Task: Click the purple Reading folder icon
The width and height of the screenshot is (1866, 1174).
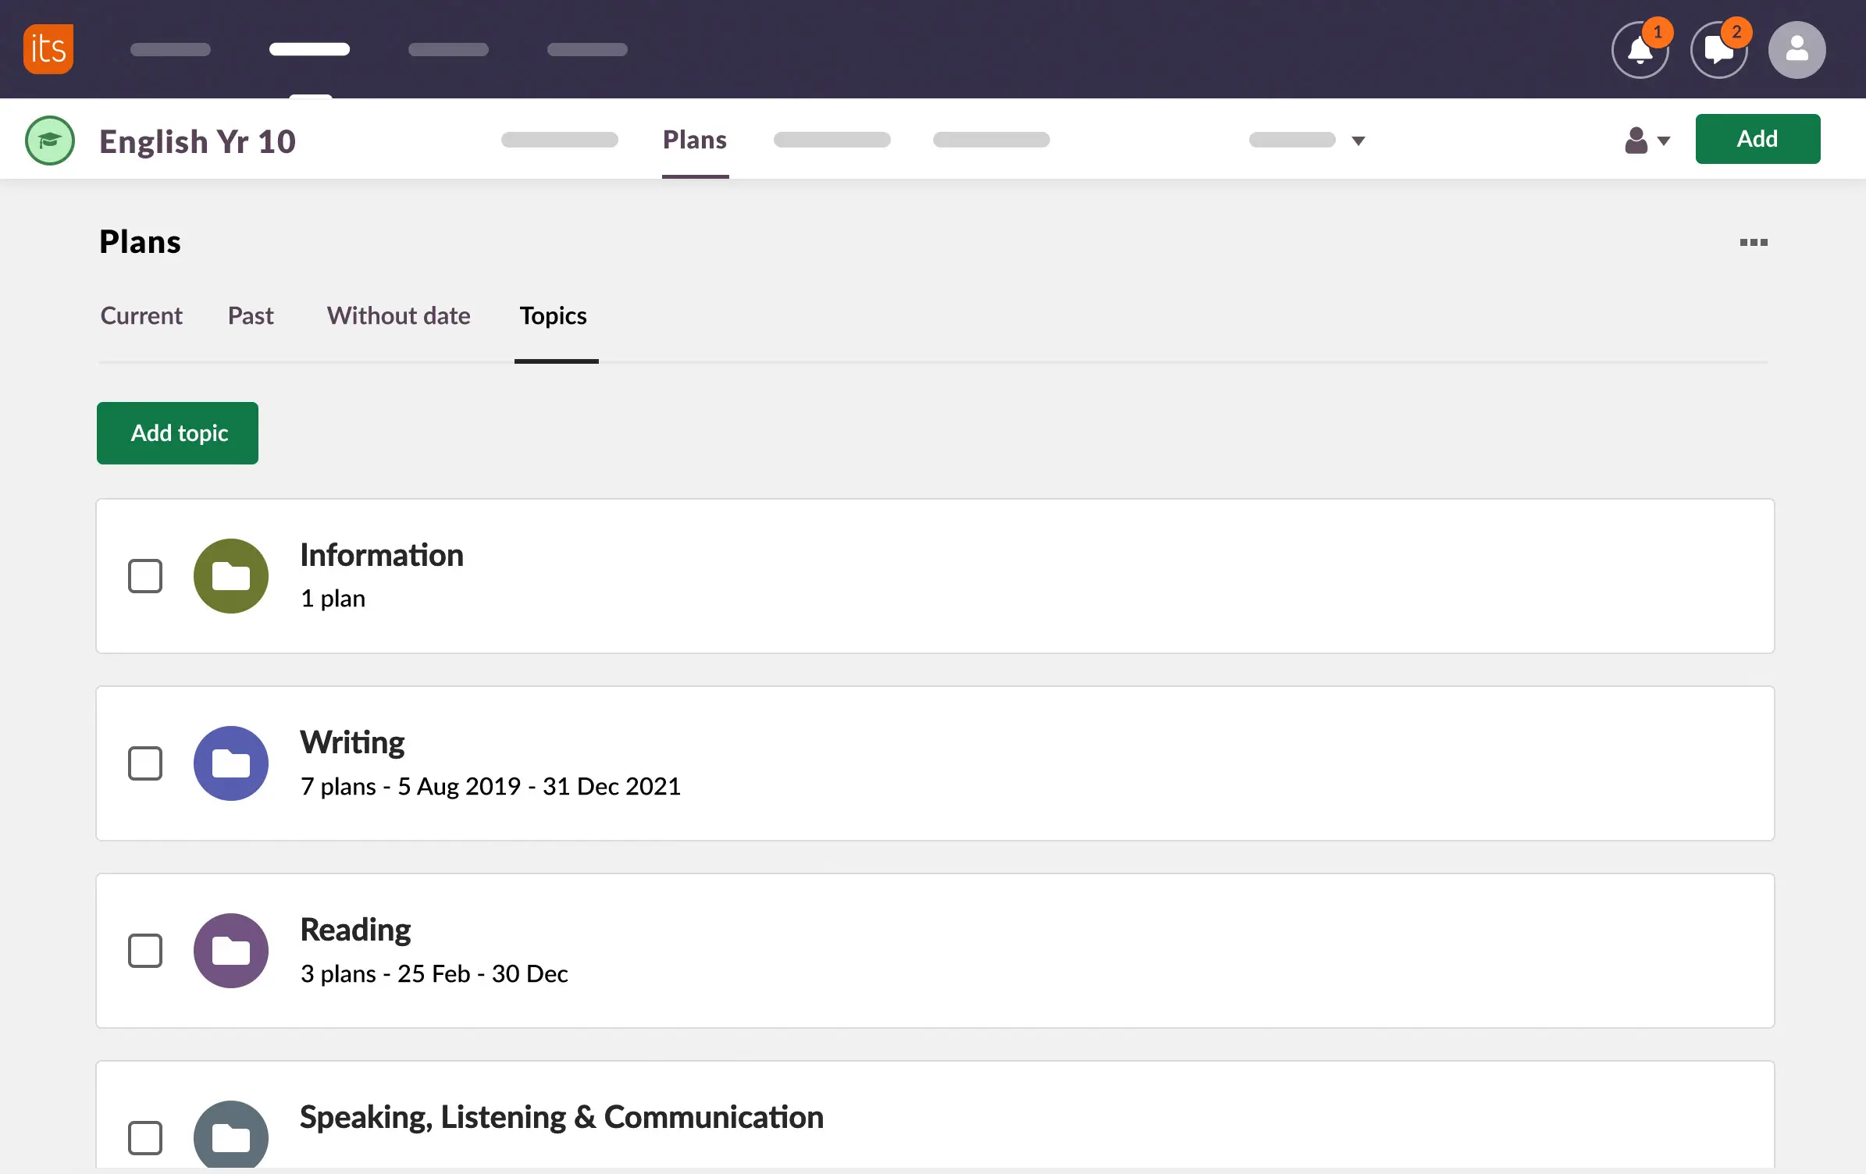Action: [231, 951]
